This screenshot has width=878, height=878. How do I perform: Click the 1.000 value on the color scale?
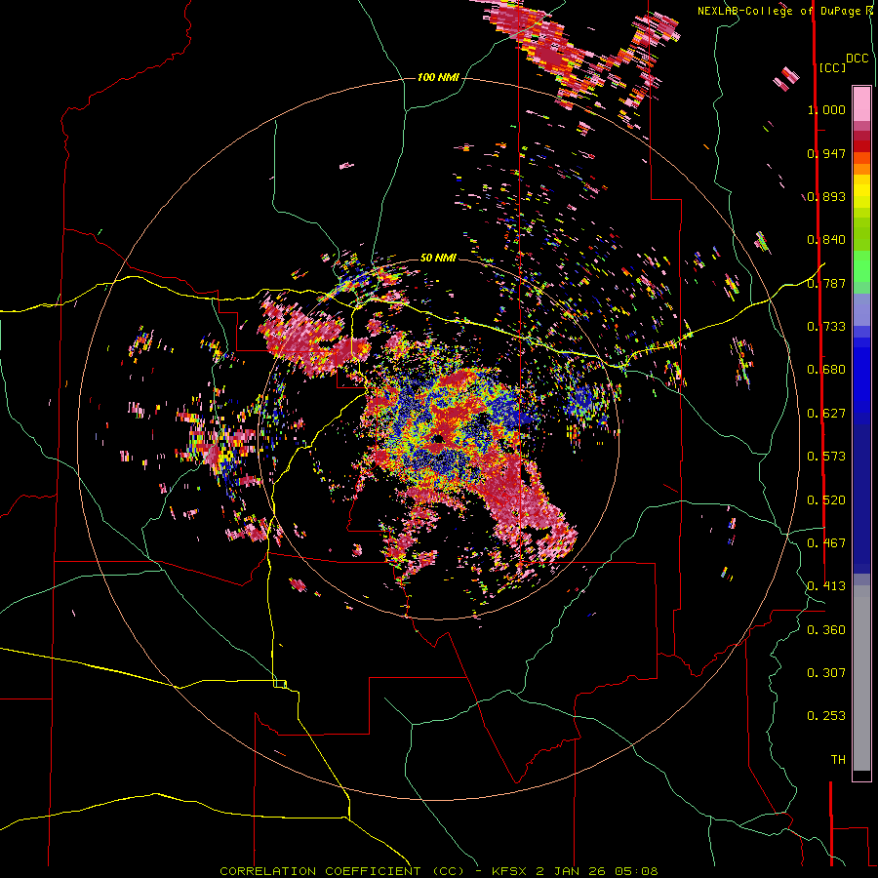point(826,109)
